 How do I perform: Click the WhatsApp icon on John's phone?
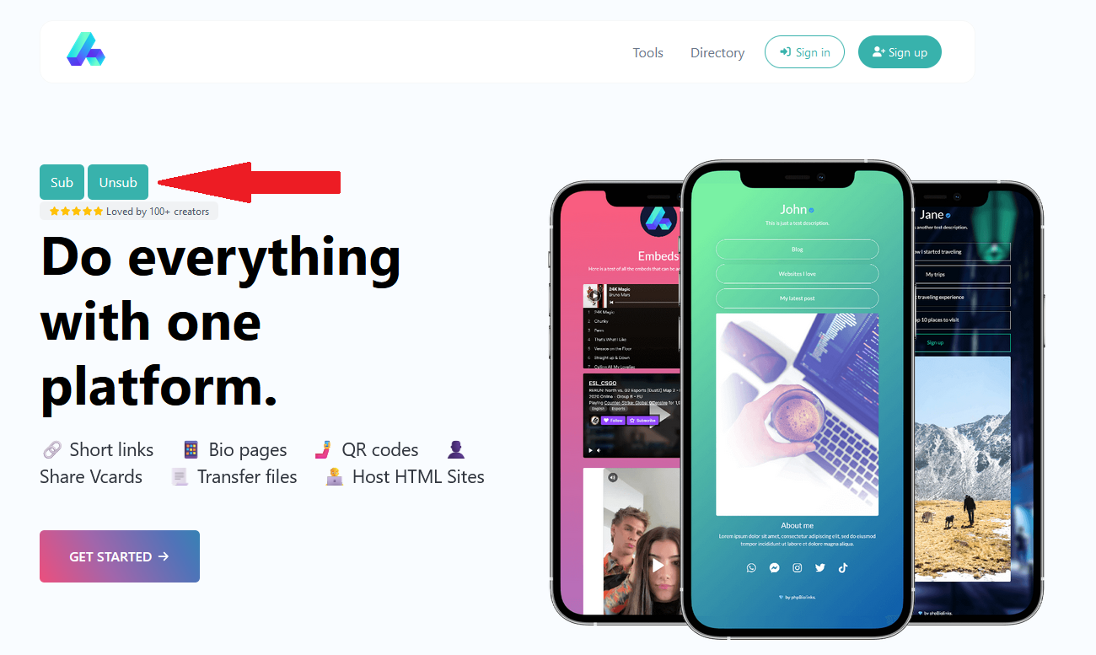pos(751,568)
